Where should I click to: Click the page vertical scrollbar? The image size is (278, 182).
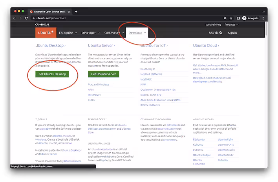(266, 29)
